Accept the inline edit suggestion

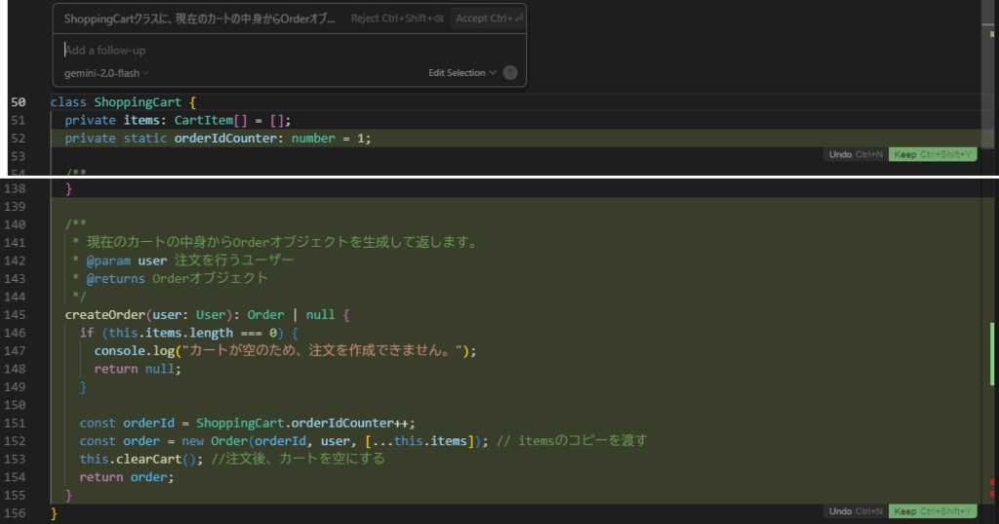489,19
